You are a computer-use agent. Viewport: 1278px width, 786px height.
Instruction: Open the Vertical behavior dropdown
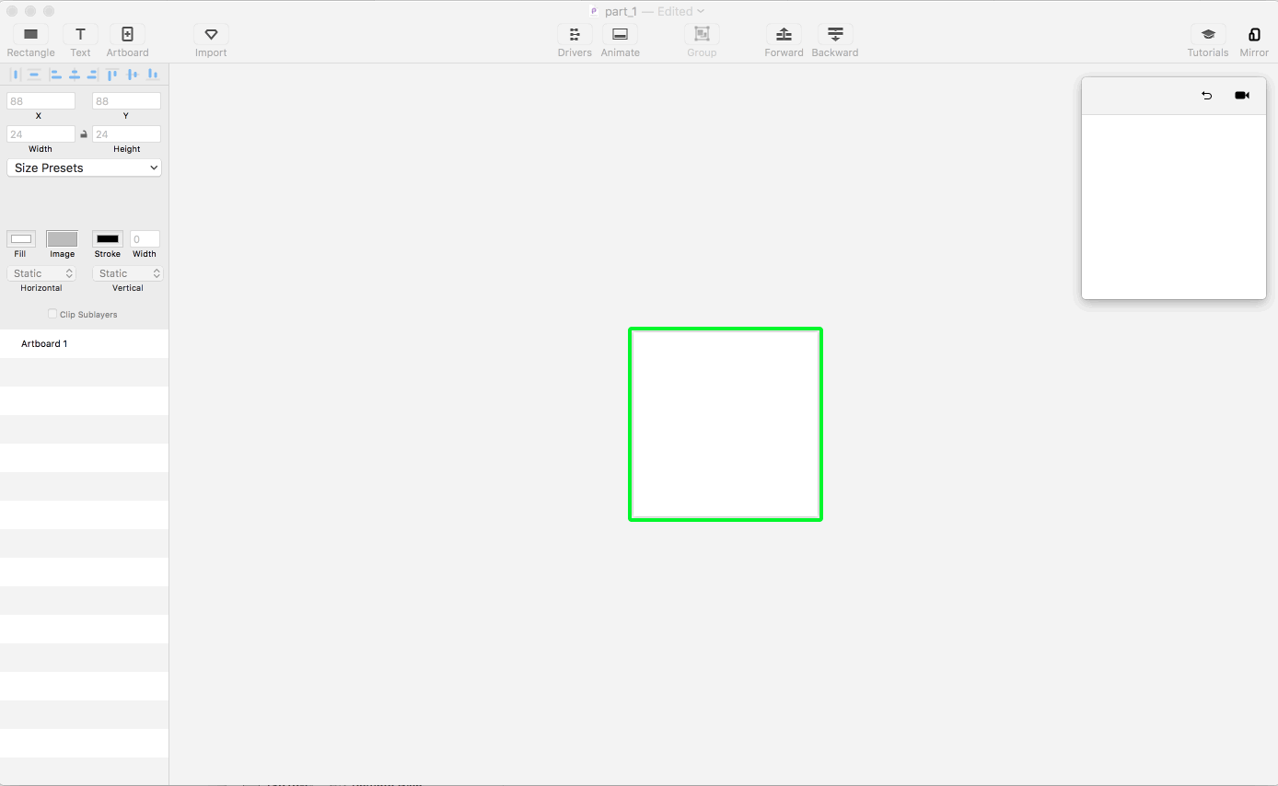127,272
